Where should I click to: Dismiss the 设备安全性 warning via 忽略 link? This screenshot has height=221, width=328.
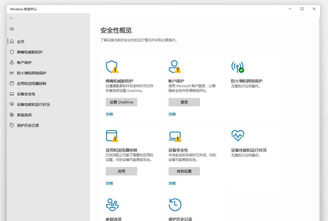[172, 183]
